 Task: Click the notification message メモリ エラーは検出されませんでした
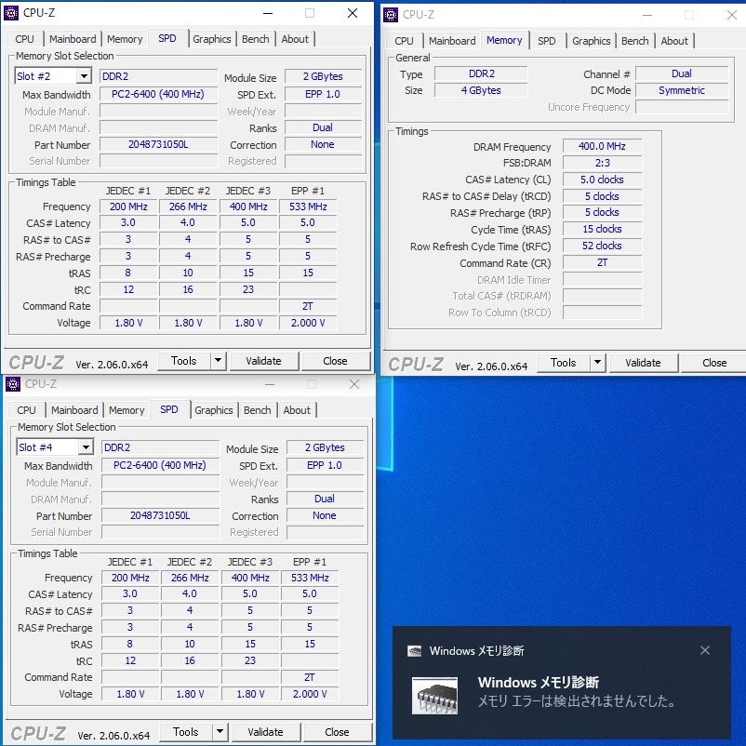576,700
